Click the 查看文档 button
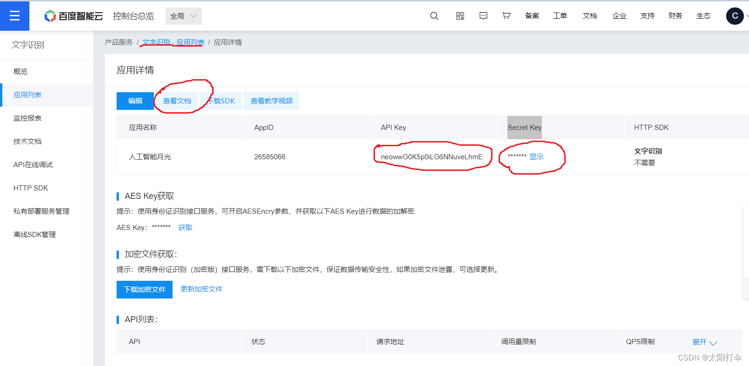749x366 pixels. tap(177, 101)
